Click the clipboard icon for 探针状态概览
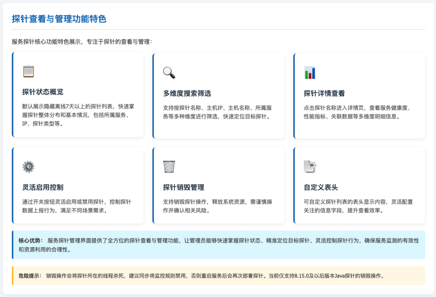 click(28, 71)
